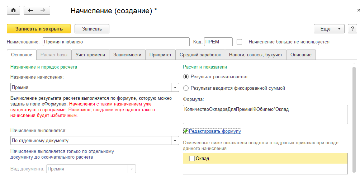Viewport: 360px width, 183px height.
Task: Open help with the question mark button
Action: pos(352,29)
